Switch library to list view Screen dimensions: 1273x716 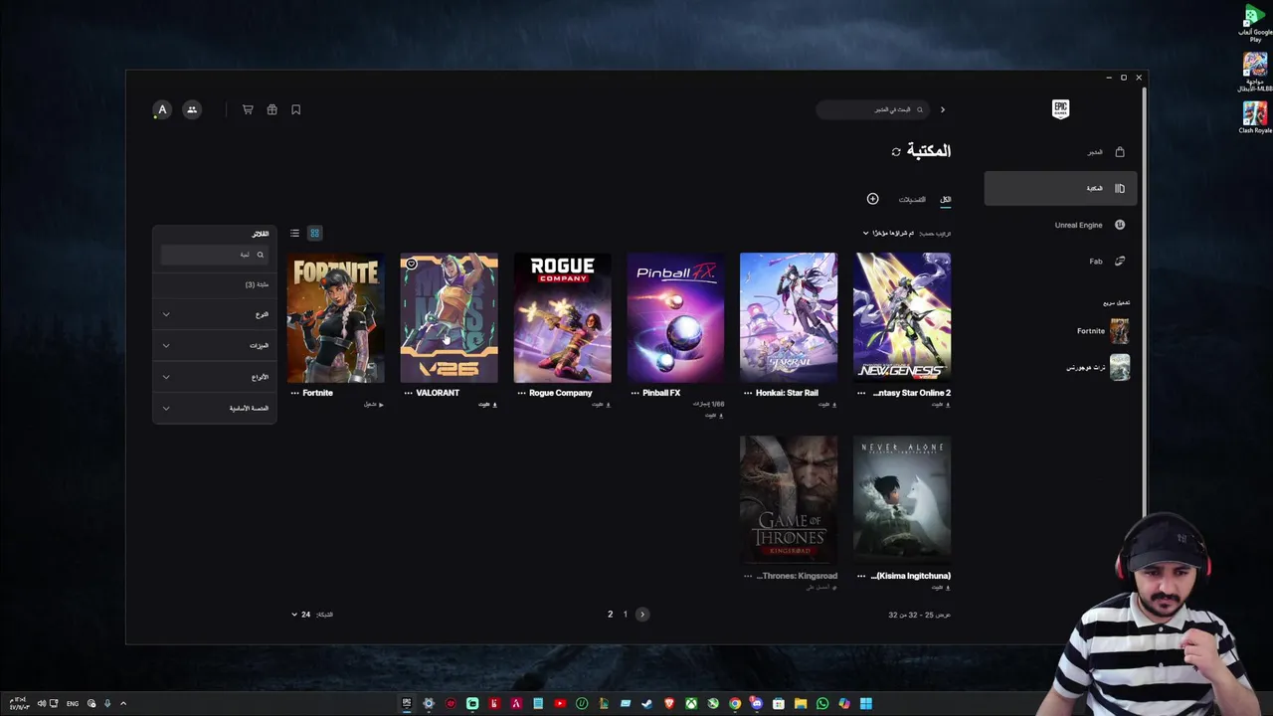tap(294, 233)
